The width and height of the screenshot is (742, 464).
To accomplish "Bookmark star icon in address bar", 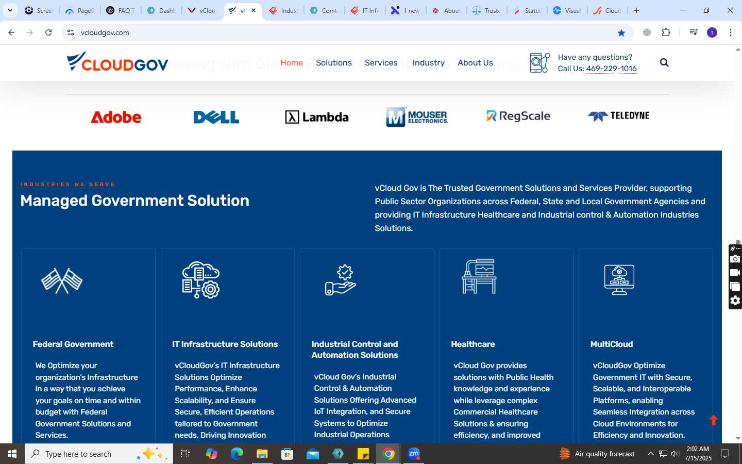I will click(621, 32).
